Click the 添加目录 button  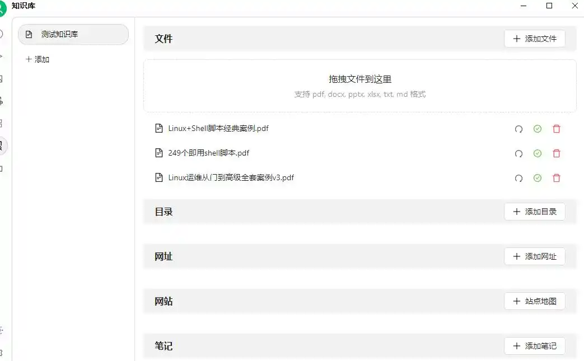point(535,212)
